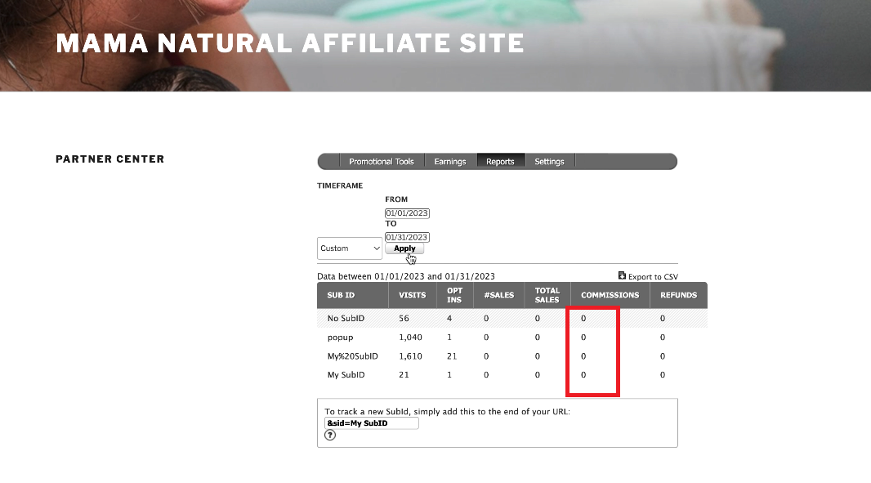Open the Settings tab
This screenshot has height=483, width=871.
(x=549, y=162)
